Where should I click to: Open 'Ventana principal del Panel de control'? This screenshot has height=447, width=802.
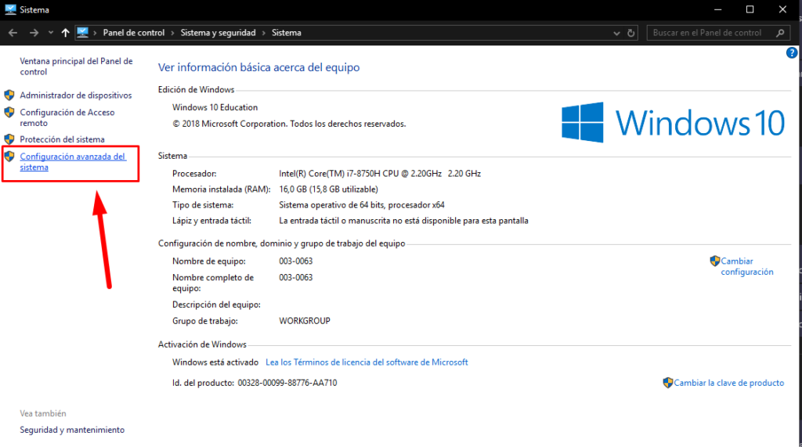pos(76,67)
